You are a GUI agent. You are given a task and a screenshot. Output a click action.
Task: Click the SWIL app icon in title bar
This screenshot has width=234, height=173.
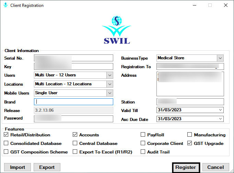pyautogui.click(x=5, y=5)
